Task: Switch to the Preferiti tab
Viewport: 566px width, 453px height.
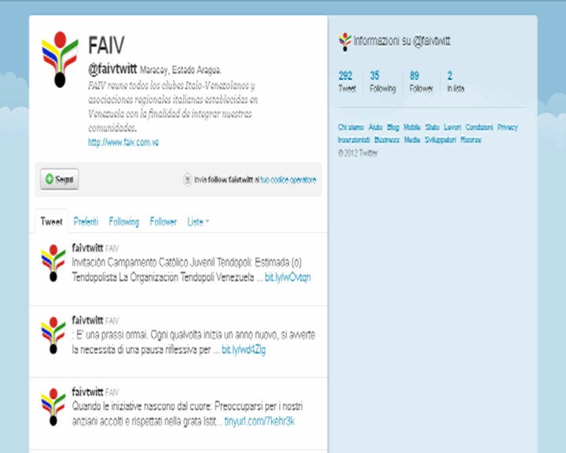Action: point(86,222)
